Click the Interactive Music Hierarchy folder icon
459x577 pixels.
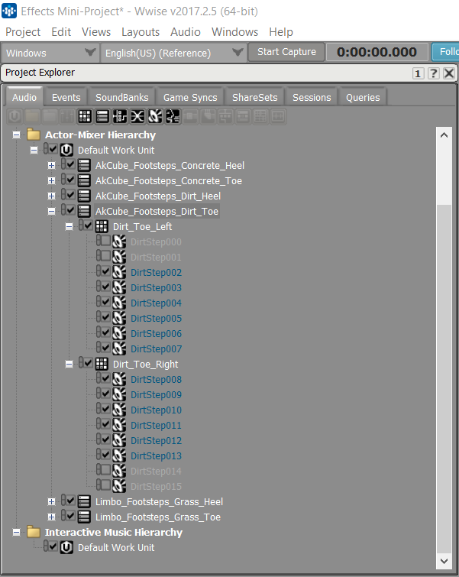[x=34, y=532]
